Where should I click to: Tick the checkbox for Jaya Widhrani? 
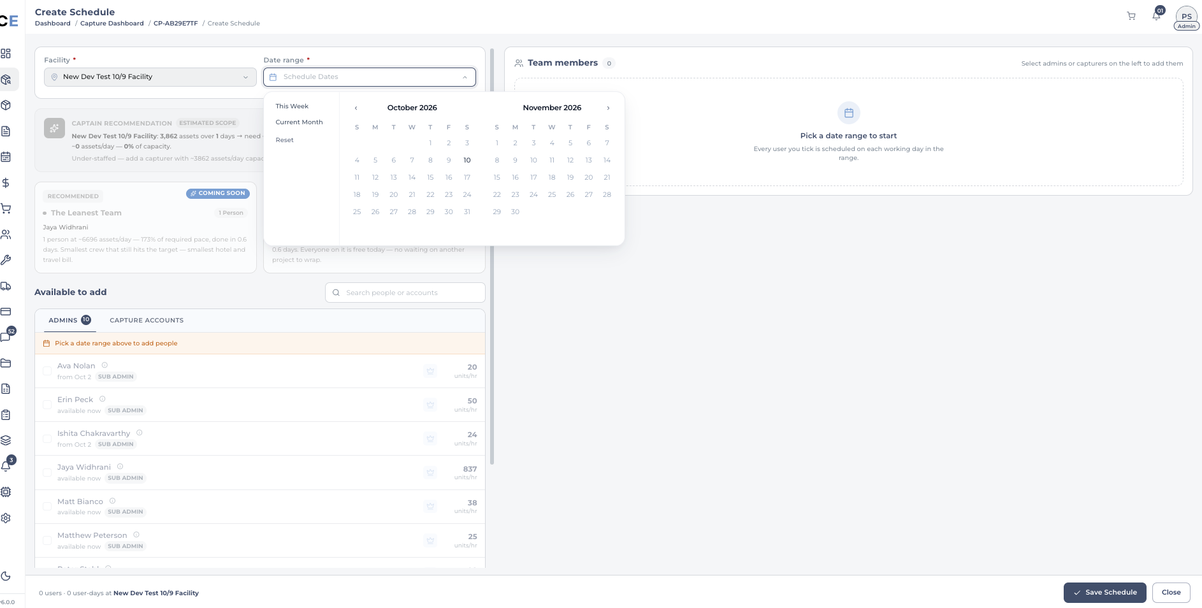point(47,472)
